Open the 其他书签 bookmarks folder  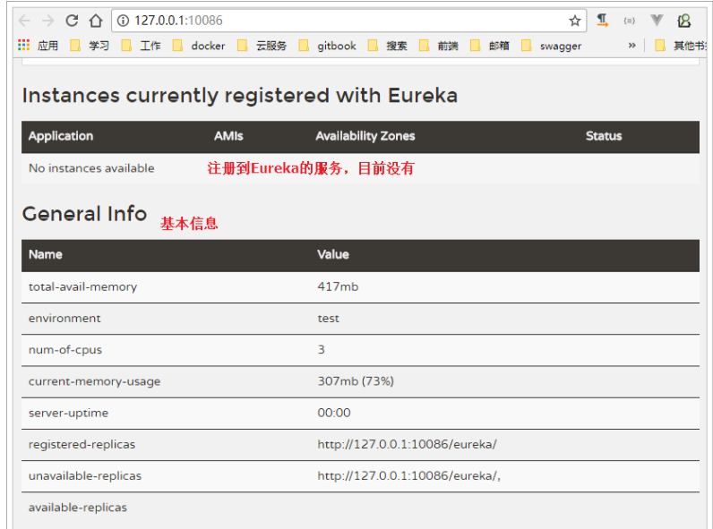click(681, 46)
